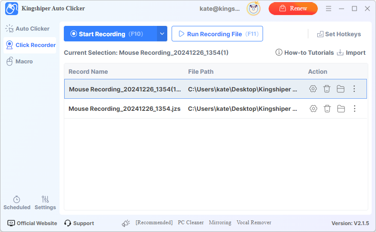Open the PC Cleaner link
Screen dimensions: 376x232
(x=191, y=223)
